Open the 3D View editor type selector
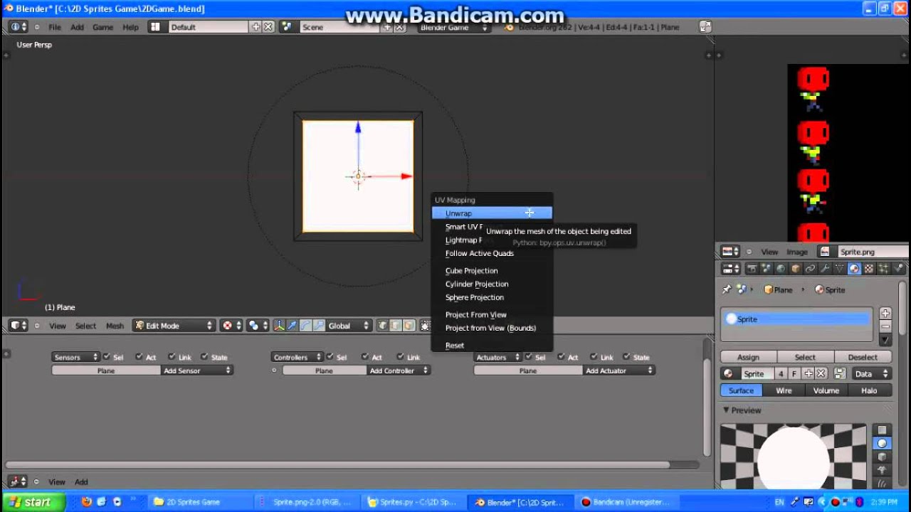Image resolution: width=911 pixels, height=512 pixels. 18,326
